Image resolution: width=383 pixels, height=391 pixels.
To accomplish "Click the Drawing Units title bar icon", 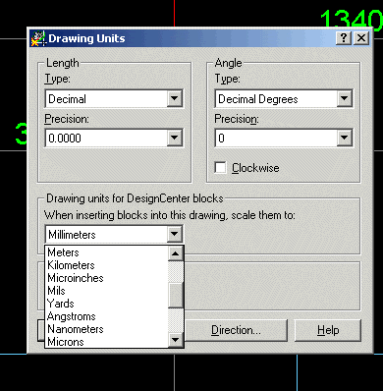I will (x=38, y=38).
